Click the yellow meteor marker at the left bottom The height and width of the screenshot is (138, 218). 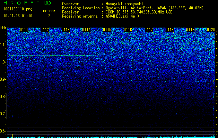(12, 136)
